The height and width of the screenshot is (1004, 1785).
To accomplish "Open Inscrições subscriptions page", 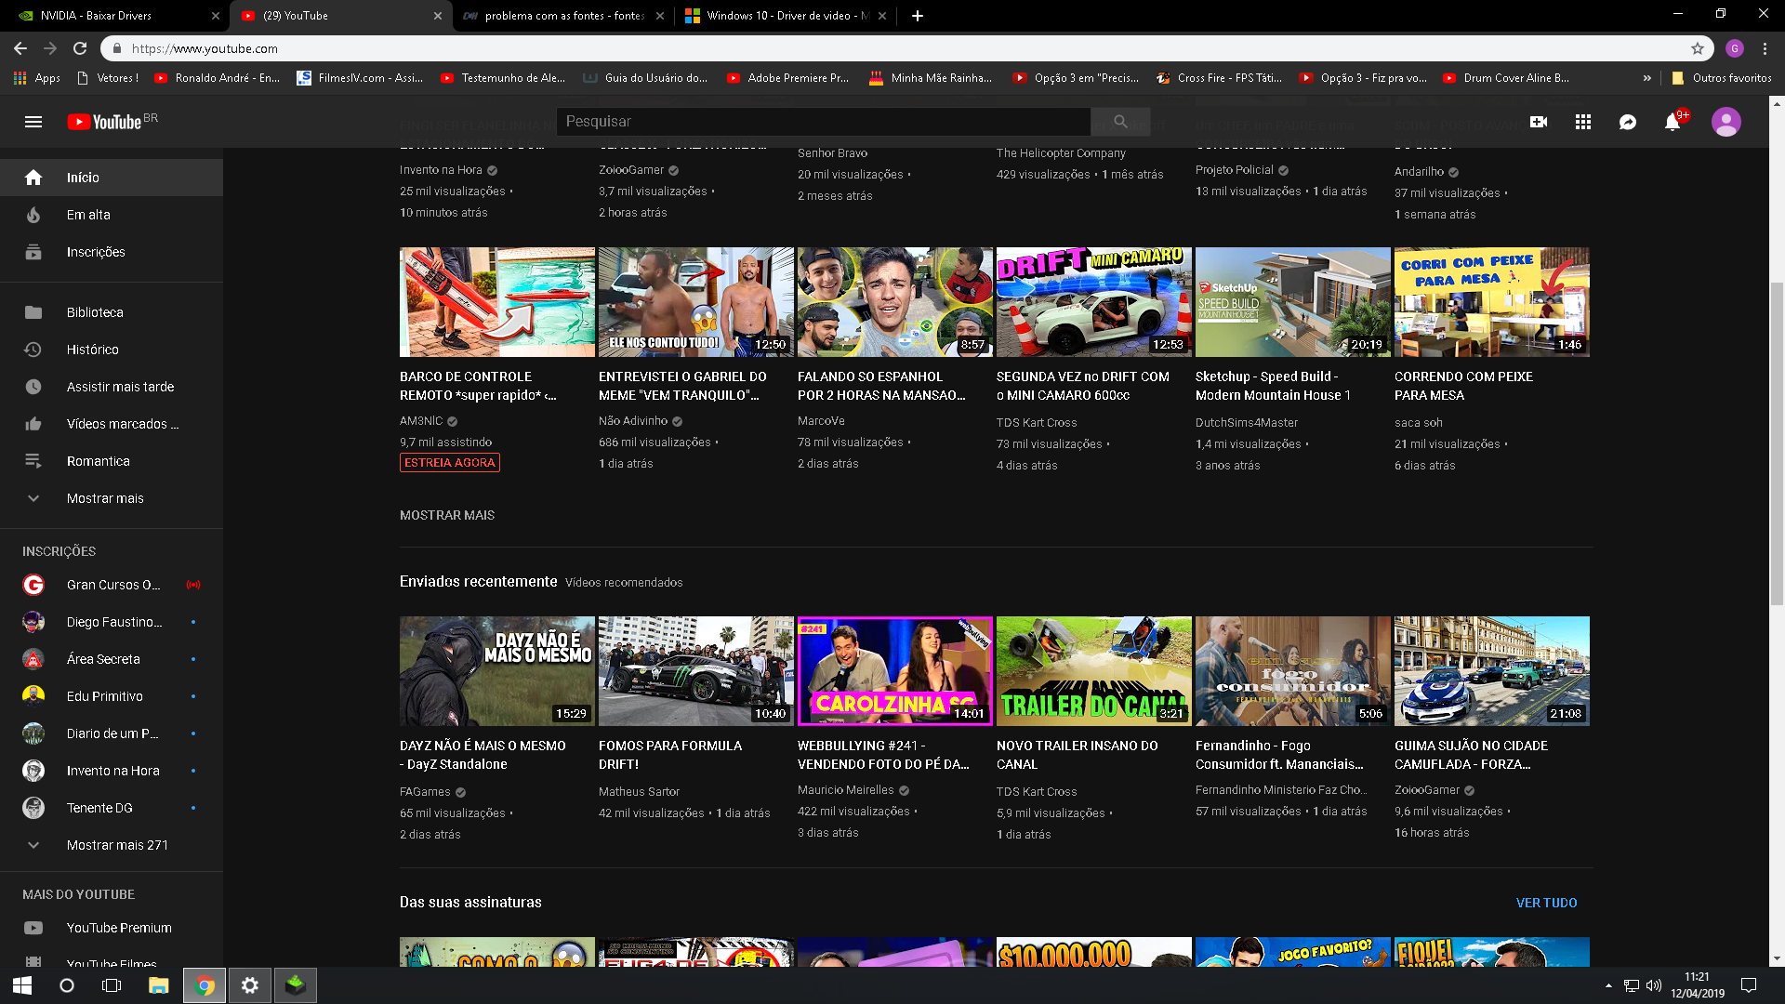I will pos(112,252).
